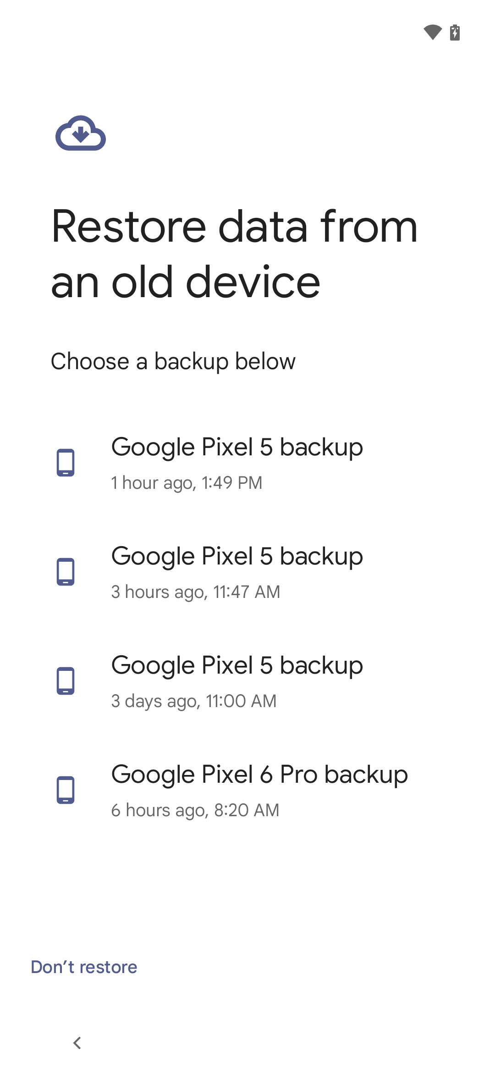Tap the 6 hours ago, 8:20 AM timestamp
Image resolution: width=495 pixels, height=1073 pixels.
[x=195, y=810]
